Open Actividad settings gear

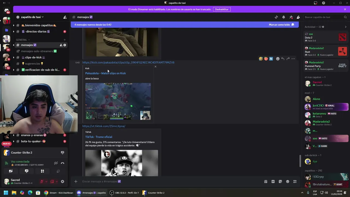click(323, 27)
